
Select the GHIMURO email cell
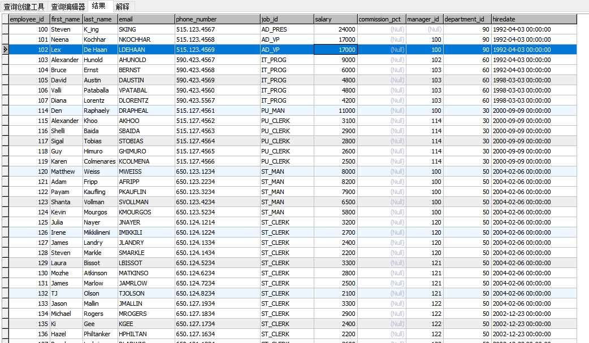[x=146, y=151]
